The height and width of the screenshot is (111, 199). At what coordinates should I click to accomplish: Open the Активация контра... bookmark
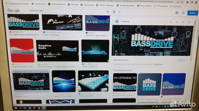(126, 5)
